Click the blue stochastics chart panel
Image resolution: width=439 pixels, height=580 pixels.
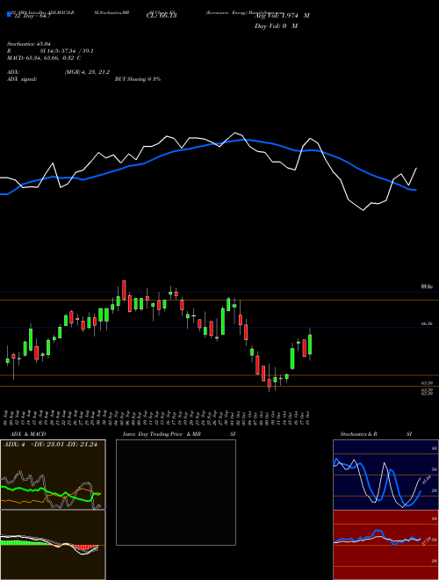pos(385,475)
